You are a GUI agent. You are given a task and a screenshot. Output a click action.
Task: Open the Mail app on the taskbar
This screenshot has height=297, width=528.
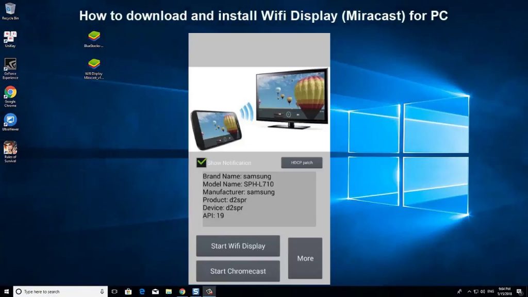pyautogui.click(x=155, y=292)
